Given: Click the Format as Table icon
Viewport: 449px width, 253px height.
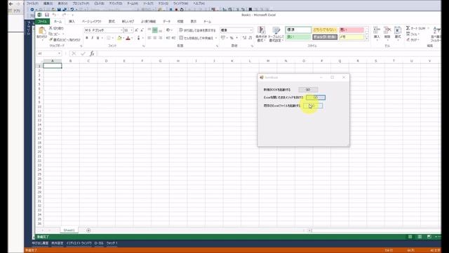Looking at the screenshot, I should tap(276, 30).
